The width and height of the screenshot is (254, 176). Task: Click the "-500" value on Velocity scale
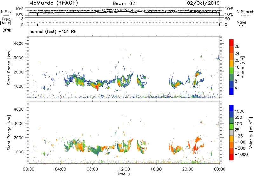tap(240, 148)
